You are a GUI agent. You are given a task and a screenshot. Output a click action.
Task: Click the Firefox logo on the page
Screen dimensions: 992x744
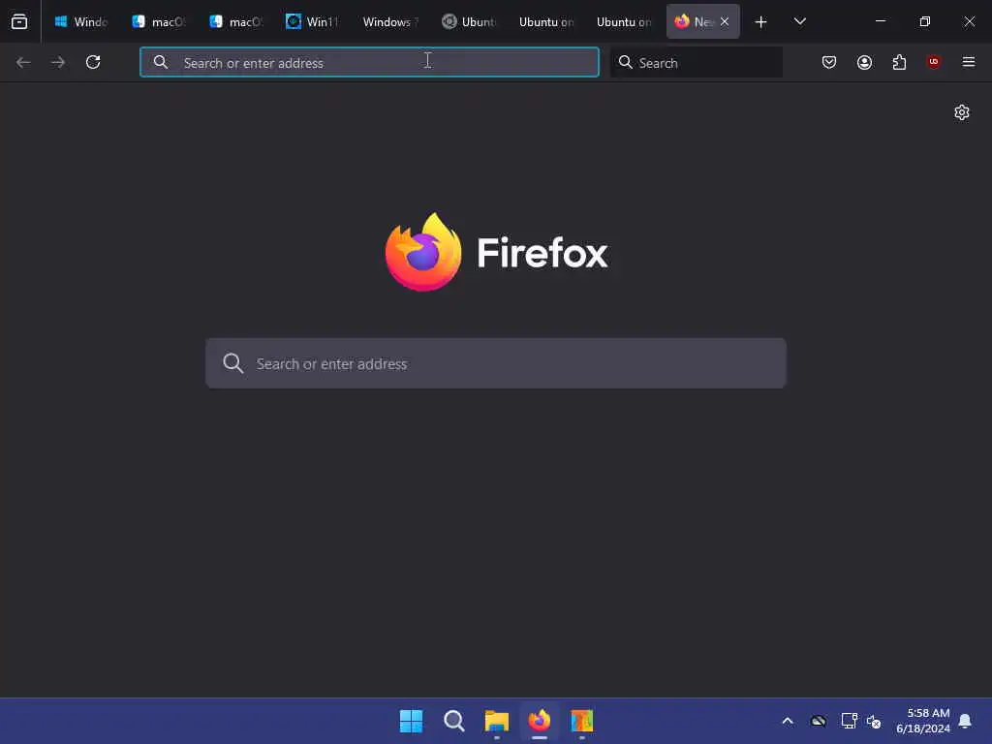423,253
